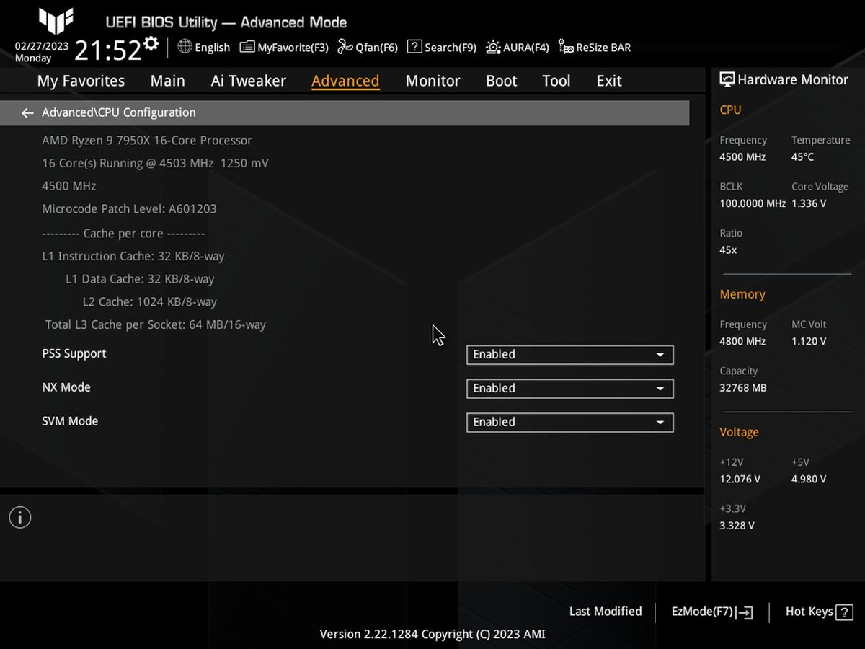Select the NX Mode setting label
The height and width of the screenshot is (649, 865).
tap(66, 387)
